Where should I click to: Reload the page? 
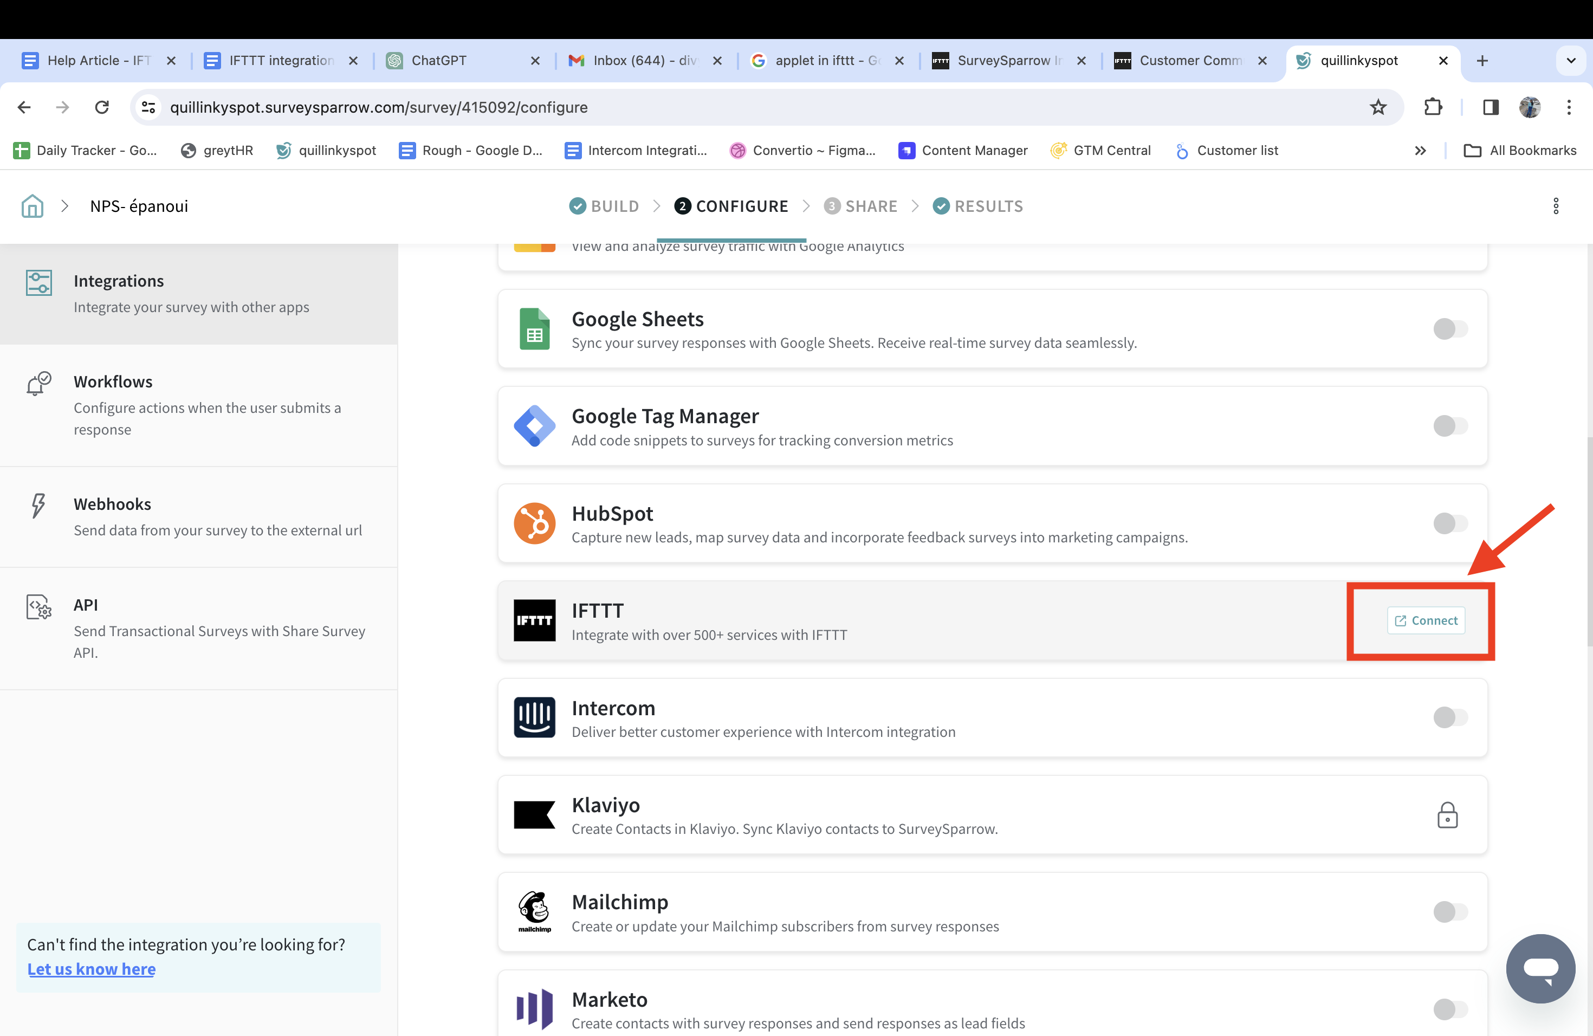tap(102, 107)
